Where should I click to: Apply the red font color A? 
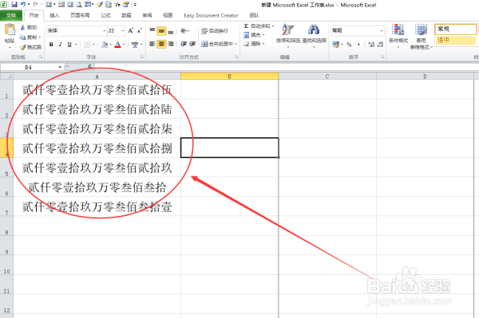[117, 45]
